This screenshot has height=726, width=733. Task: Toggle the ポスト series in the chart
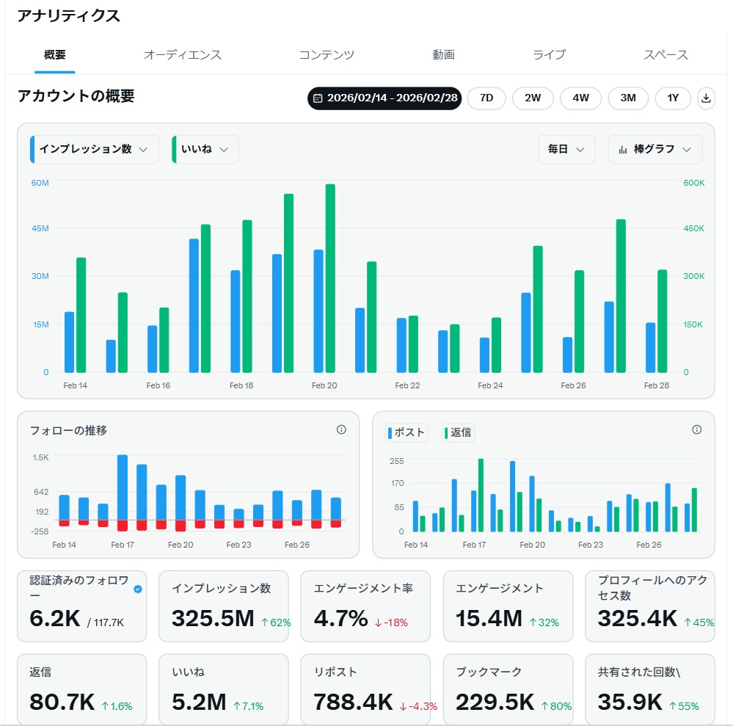pyautogui.click(x=406, y=433)
